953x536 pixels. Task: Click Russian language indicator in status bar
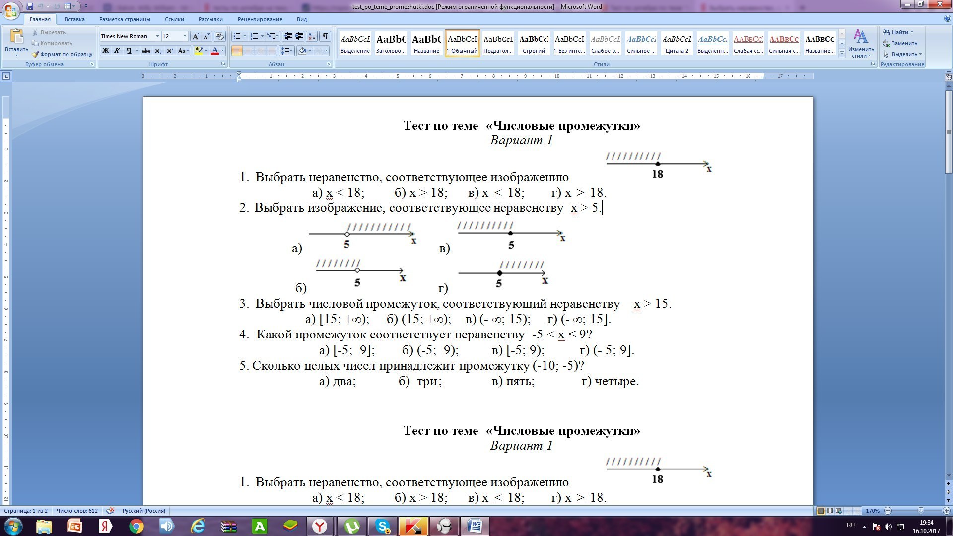(143, 511)
